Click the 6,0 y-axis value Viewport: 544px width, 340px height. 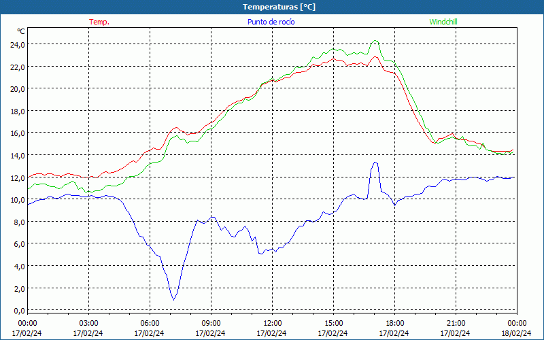[x=19, y=244]
